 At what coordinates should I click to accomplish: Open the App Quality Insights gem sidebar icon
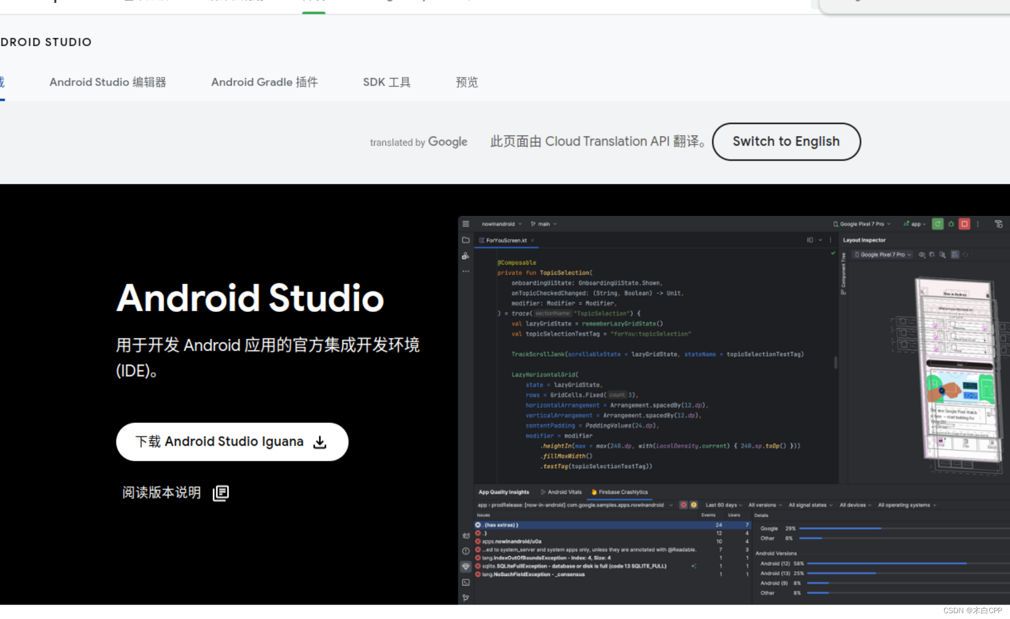(466, 566)
